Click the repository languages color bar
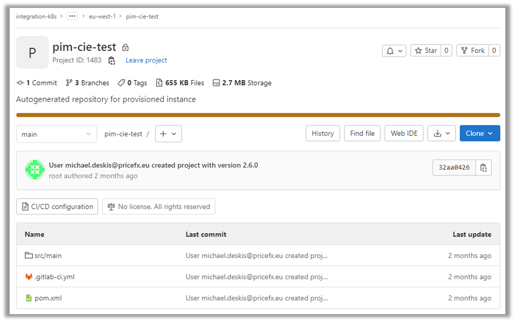The height and width of the screenshot is (322, 515). pos(258,115)
